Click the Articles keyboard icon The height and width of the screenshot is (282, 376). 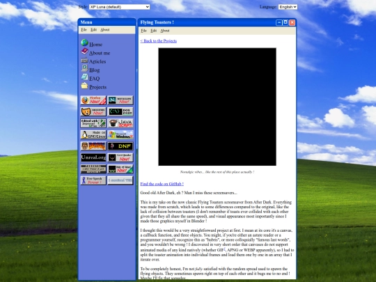(84, 60)
